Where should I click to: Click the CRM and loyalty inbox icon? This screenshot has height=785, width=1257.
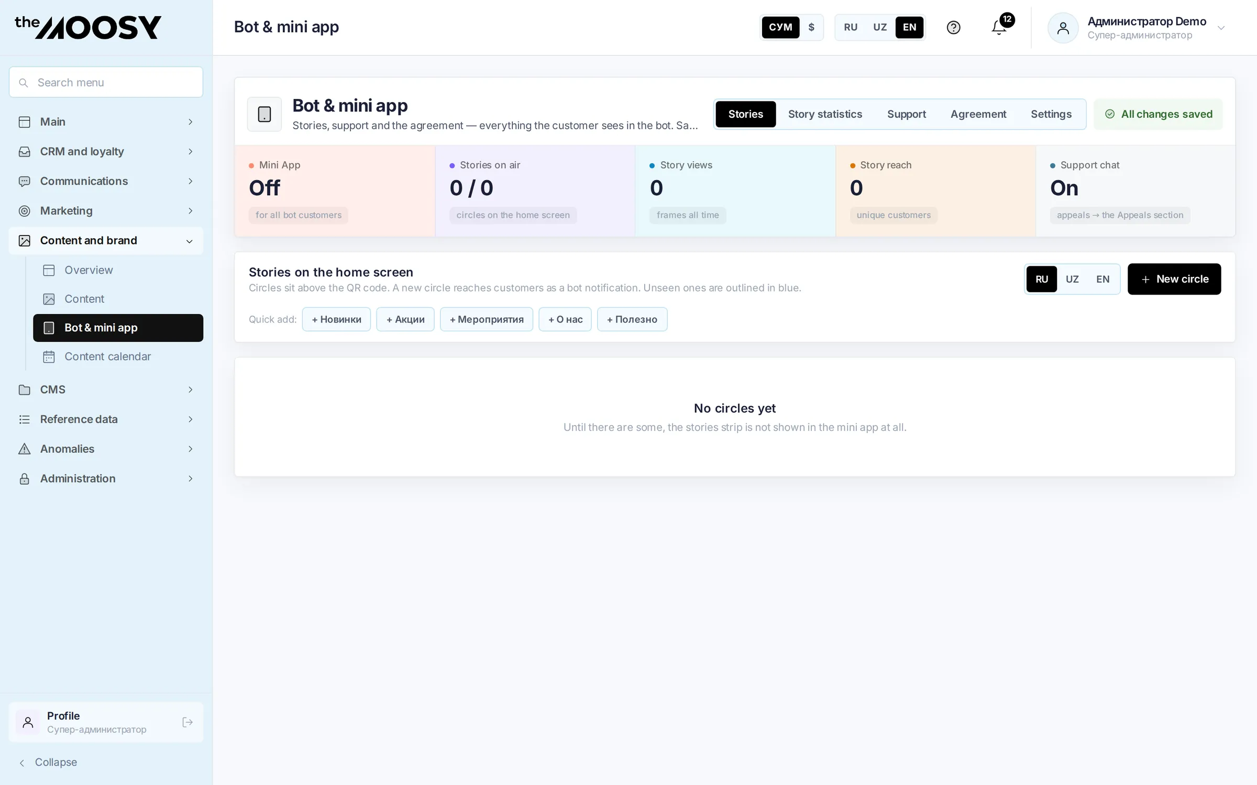(x=25, y=152)
